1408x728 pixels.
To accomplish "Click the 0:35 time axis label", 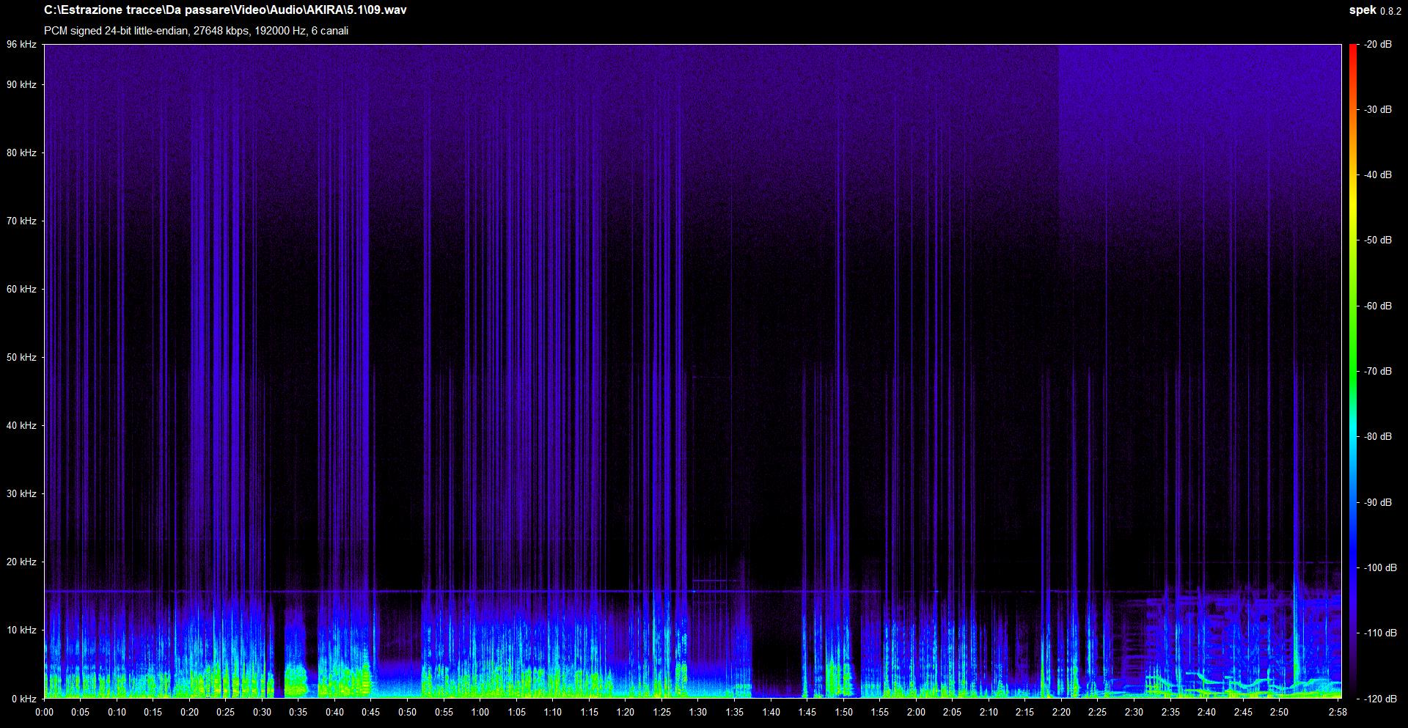I will coord(298,713).
